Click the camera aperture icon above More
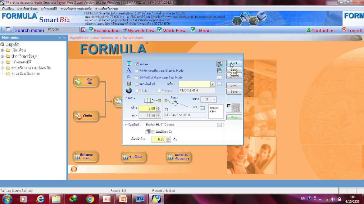The image size is (364, 204). 235,108
